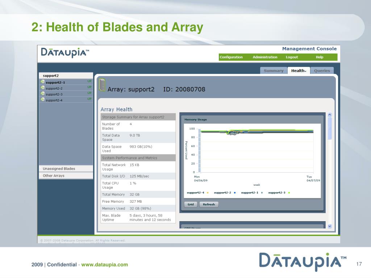
Task: Click the UP status of support2-2
Action: point(89,87)
